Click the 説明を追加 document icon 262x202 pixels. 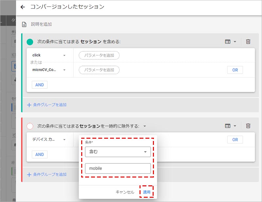(x=24, y=24)
